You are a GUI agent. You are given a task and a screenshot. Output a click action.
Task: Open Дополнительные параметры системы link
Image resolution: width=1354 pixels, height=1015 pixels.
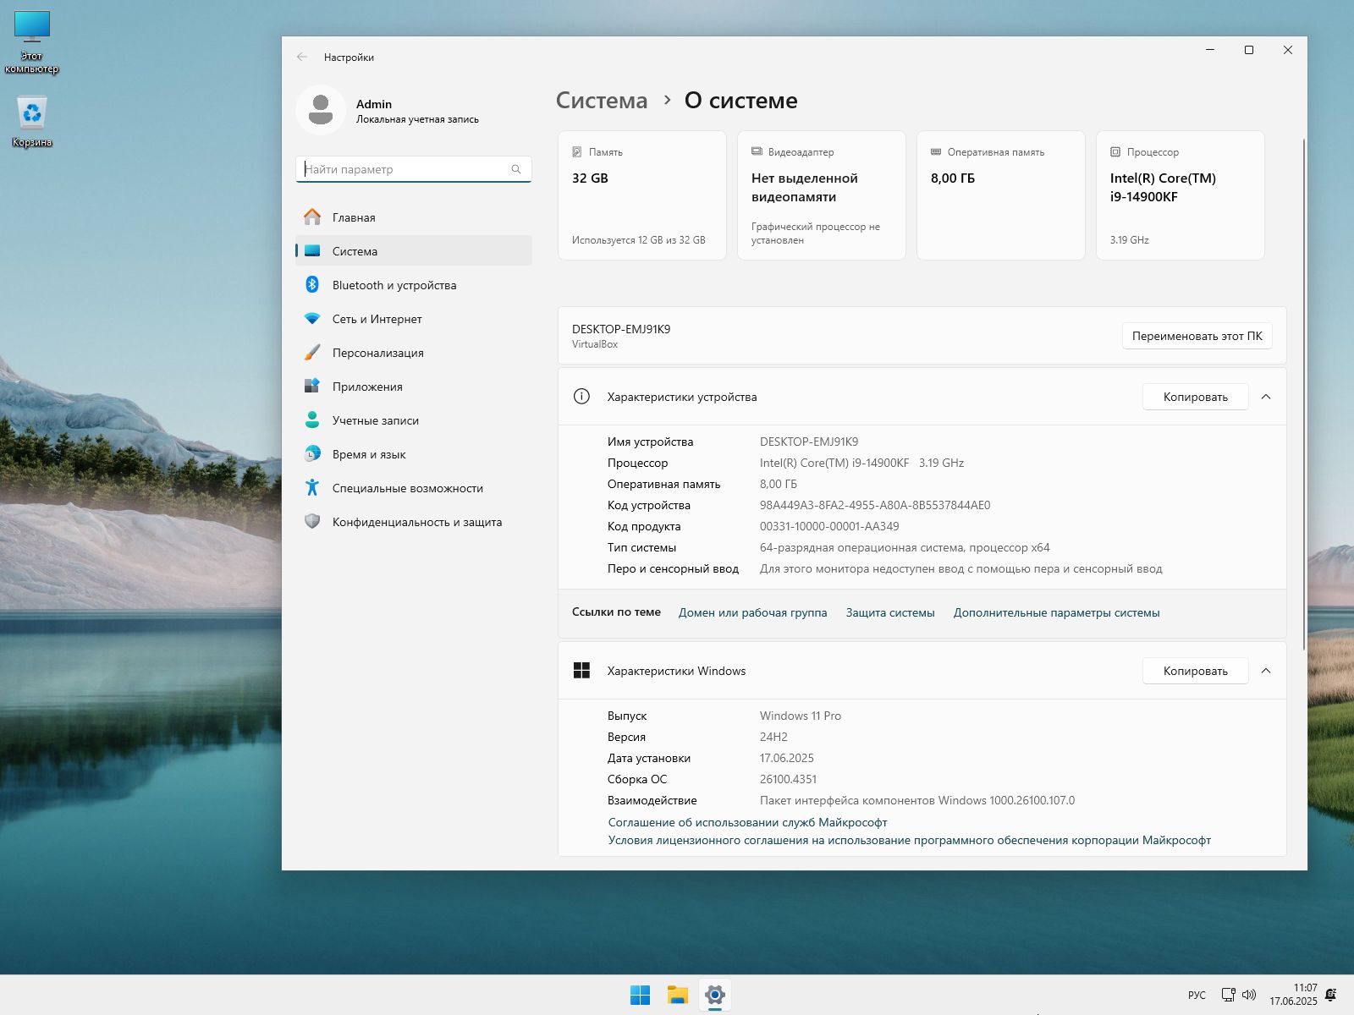(1056, 612)
